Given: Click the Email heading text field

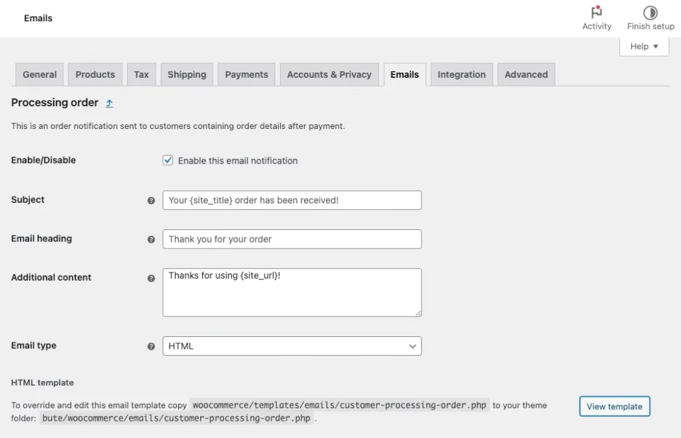Looking at the screenshot, I should 291,239.
